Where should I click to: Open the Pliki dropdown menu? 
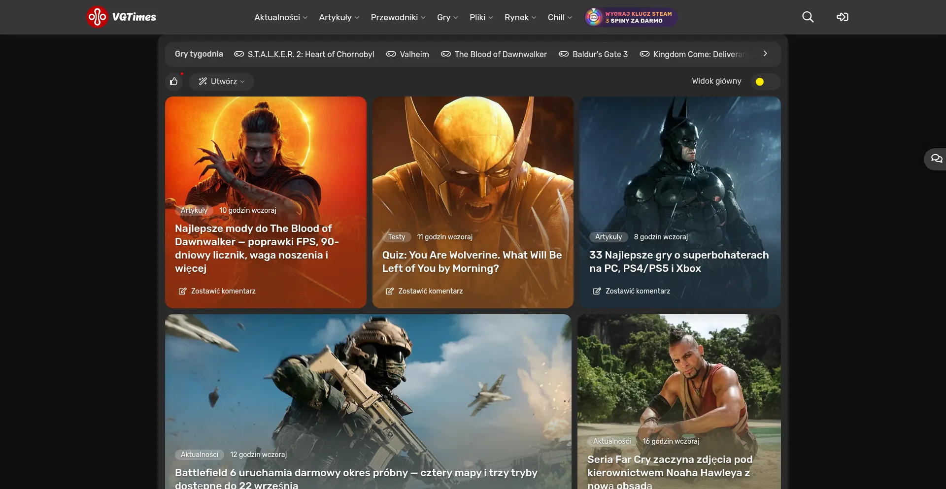481,17
